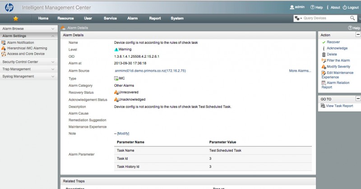The width and height of the screenshot is (361, 189).
Task: Click the Parameter Name column header
Action: click(130, 142)
